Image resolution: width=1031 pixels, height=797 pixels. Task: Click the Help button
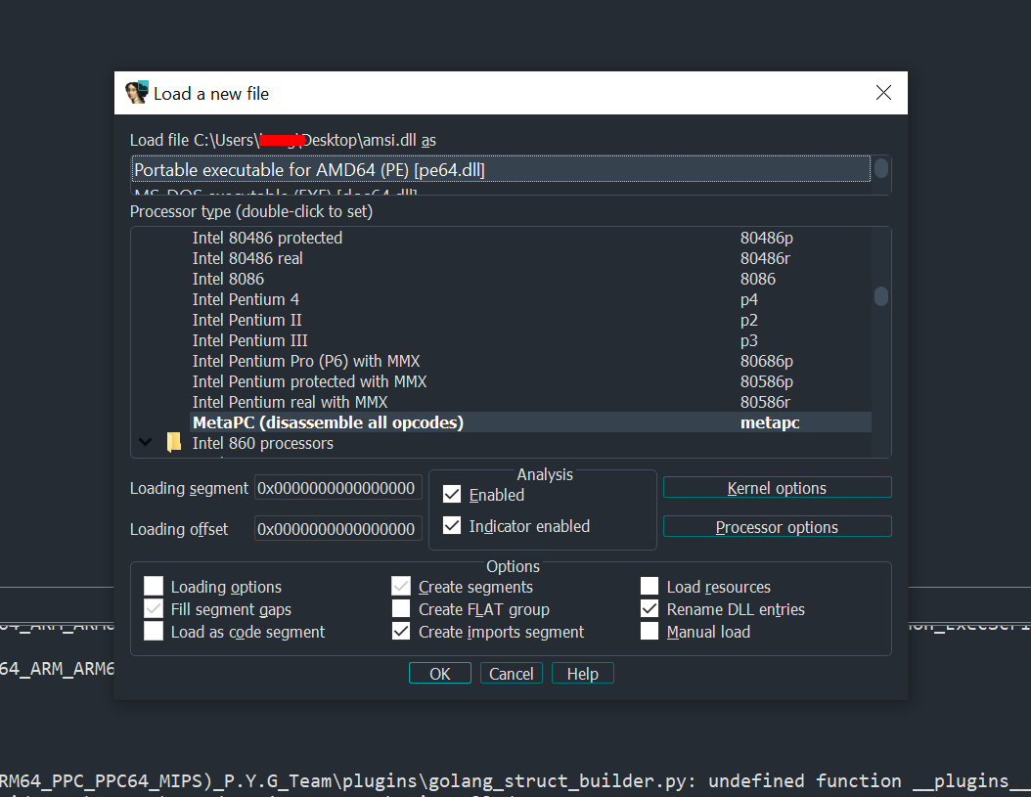pyautogui.click(x=583, y=674)
